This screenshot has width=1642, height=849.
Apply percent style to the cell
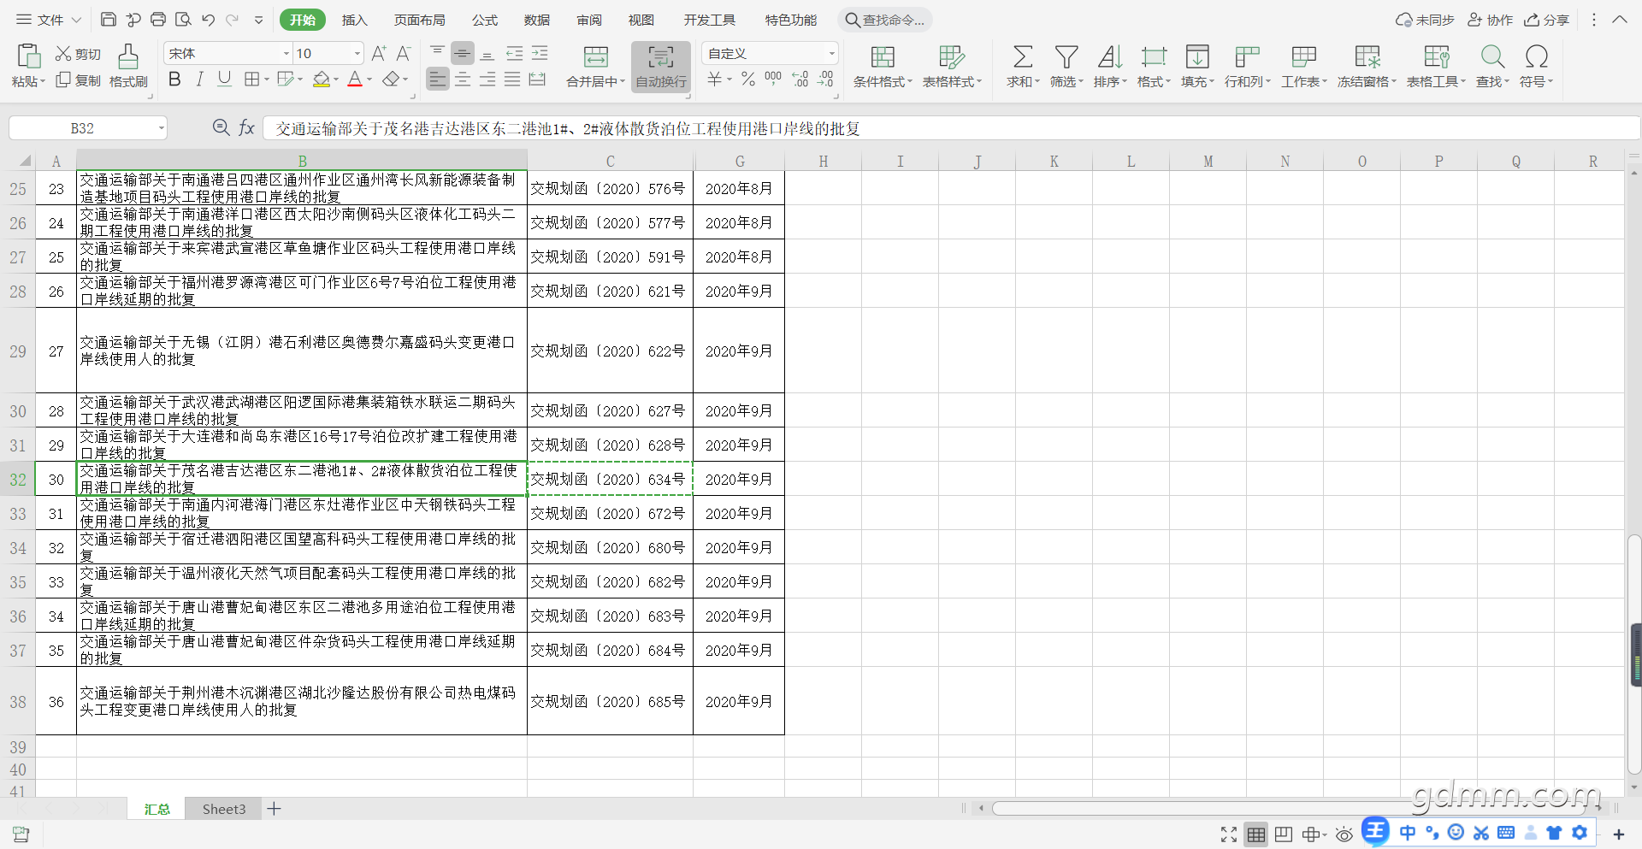(x=748, y=80)
